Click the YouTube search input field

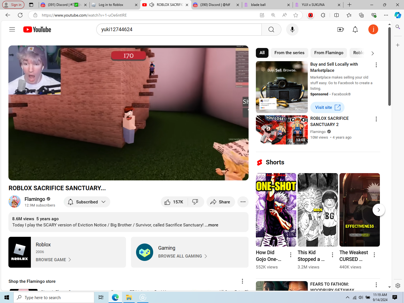point(179,29)
